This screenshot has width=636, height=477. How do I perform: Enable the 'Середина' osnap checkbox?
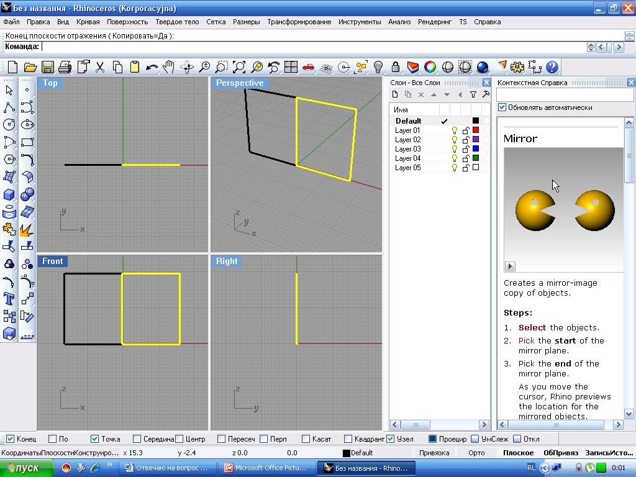pyautogui.click(x=137, y=439)
